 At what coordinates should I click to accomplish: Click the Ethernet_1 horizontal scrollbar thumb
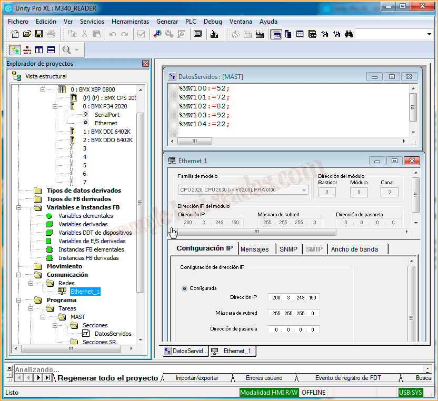click(257, 232)
